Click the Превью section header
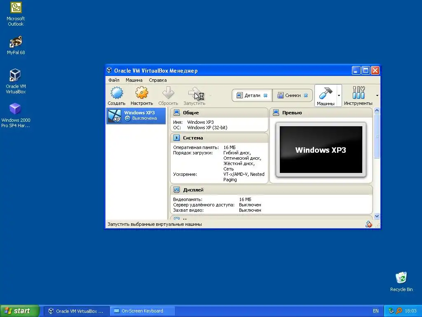422x317 pixels. coord(321,113)
